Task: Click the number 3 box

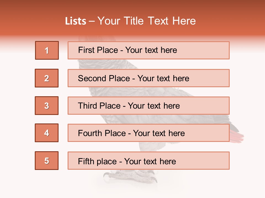Action: (47, 106)
